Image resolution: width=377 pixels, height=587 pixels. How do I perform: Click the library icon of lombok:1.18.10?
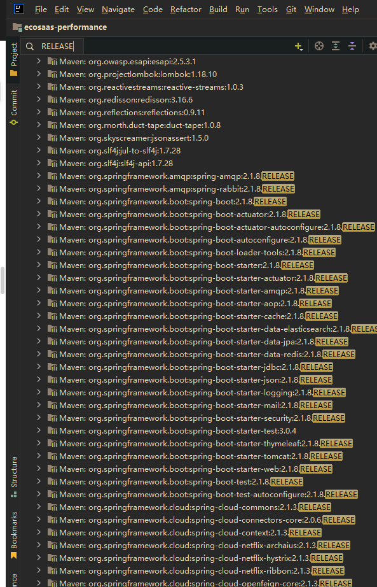pyautogui.click(x=52, y=74)
